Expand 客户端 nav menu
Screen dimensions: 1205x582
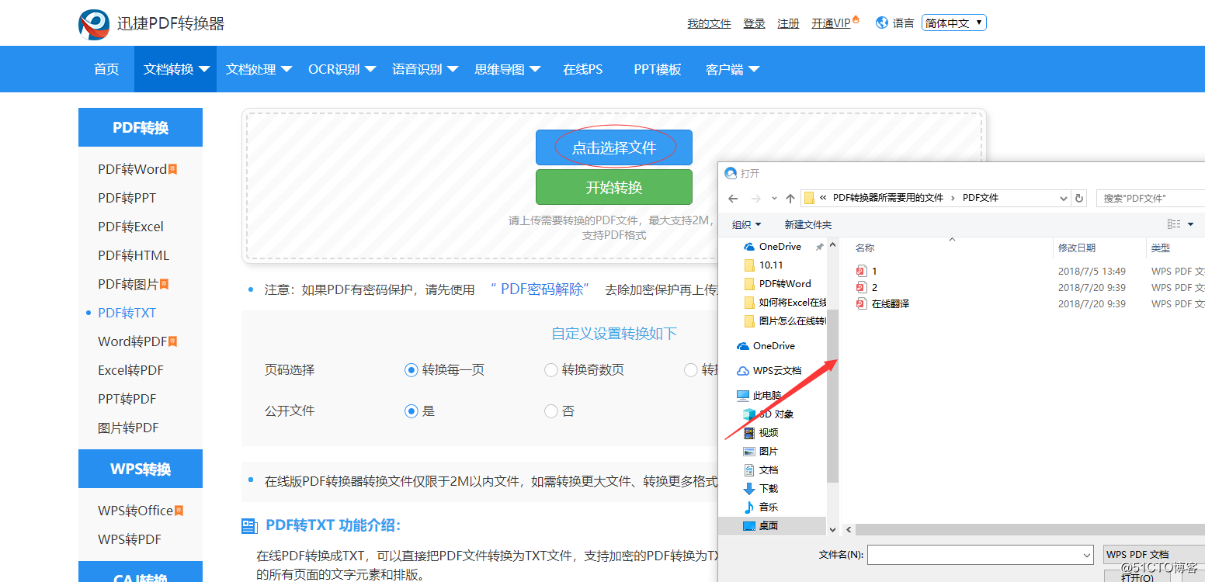point(732,69)
